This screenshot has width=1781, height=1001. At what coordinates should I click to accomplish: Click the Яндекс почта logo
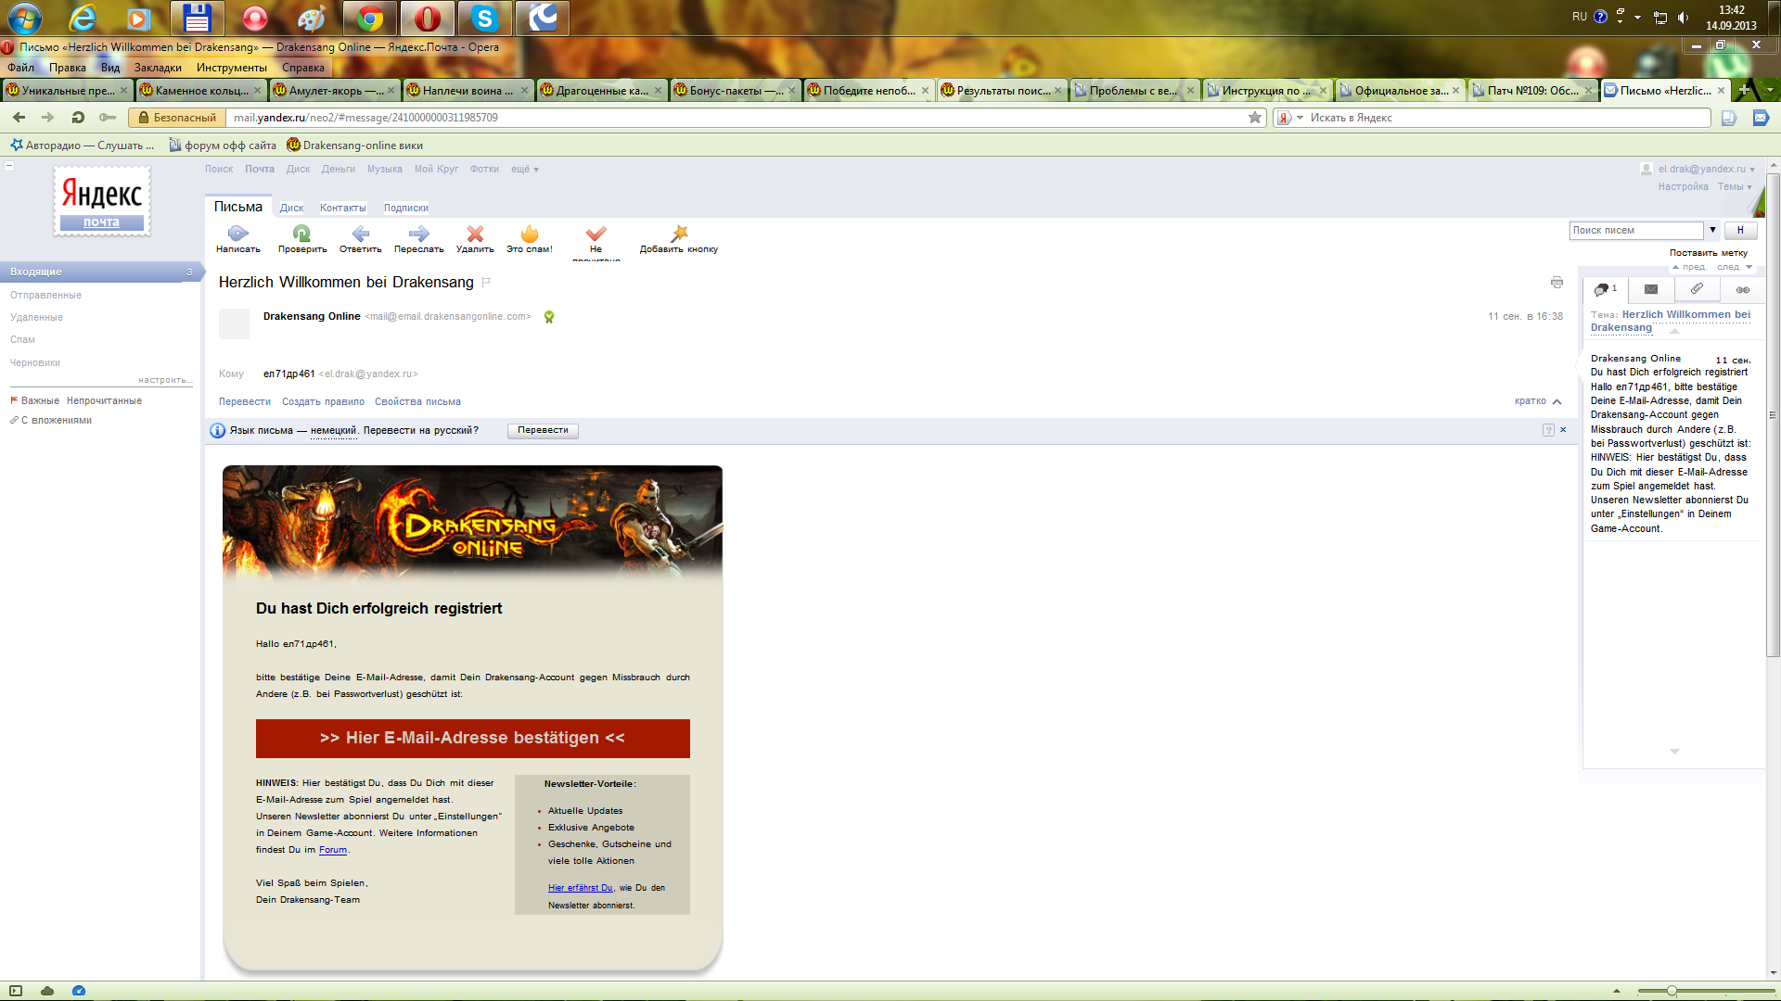pos(102,201)
